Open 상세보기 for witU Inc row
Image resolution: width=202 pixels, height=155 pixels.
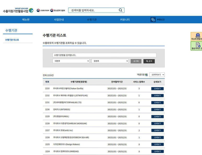(x=157, y=130)
